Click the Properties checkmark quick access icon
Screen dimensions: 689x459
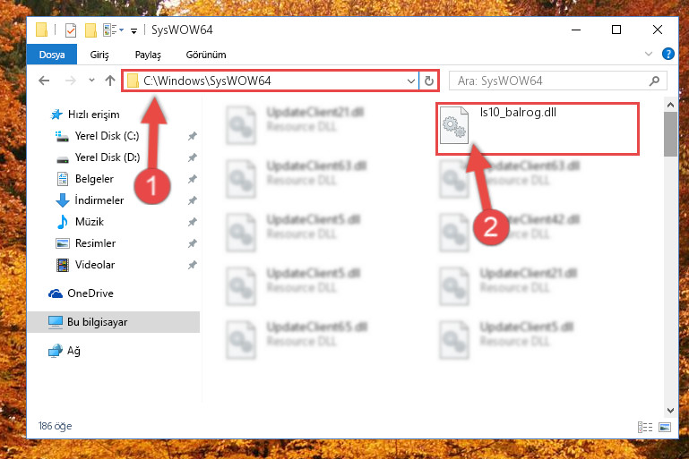[70, 30]
